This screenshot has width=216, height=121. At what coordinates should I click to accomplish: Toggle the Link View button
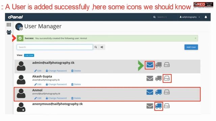click(29, 55)
